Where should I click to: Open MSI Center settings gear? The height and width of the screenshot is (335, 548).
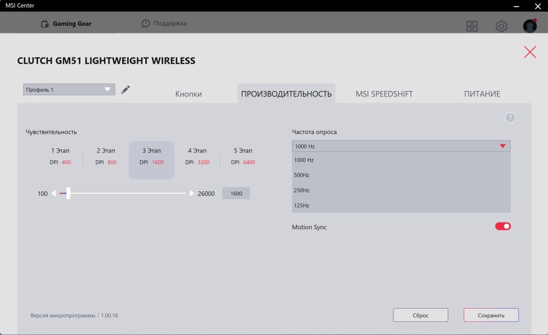click(501, 26)
